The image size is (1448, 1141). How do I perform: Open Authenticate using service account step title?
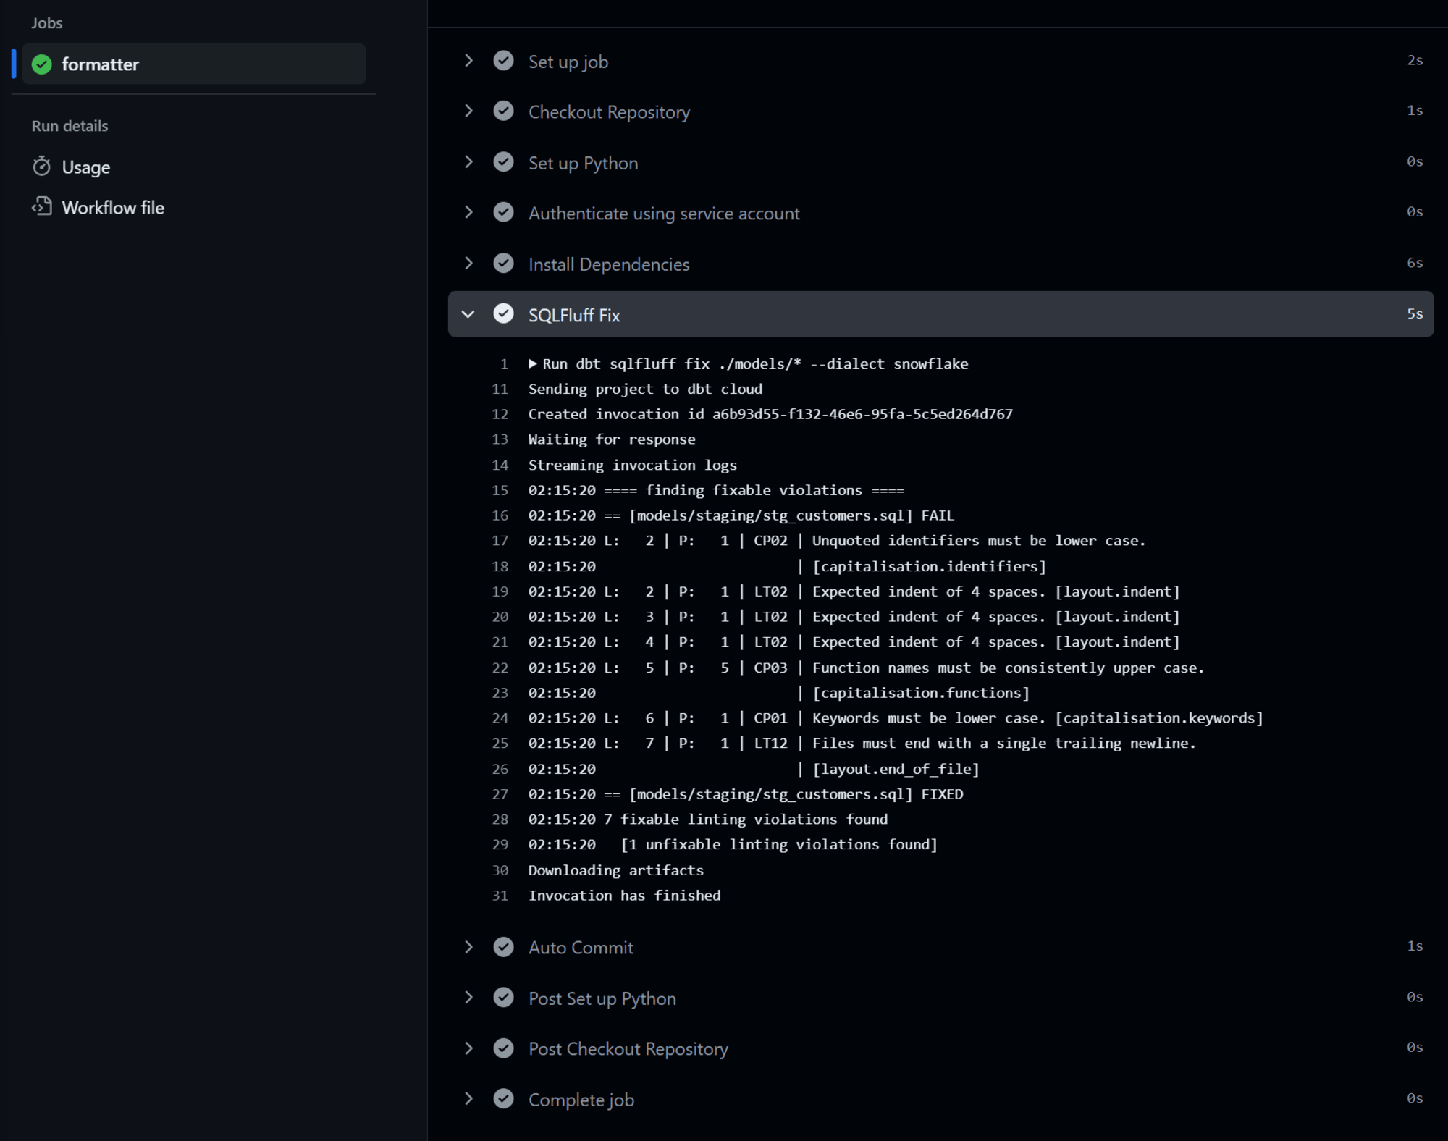[x=664, y=214]
